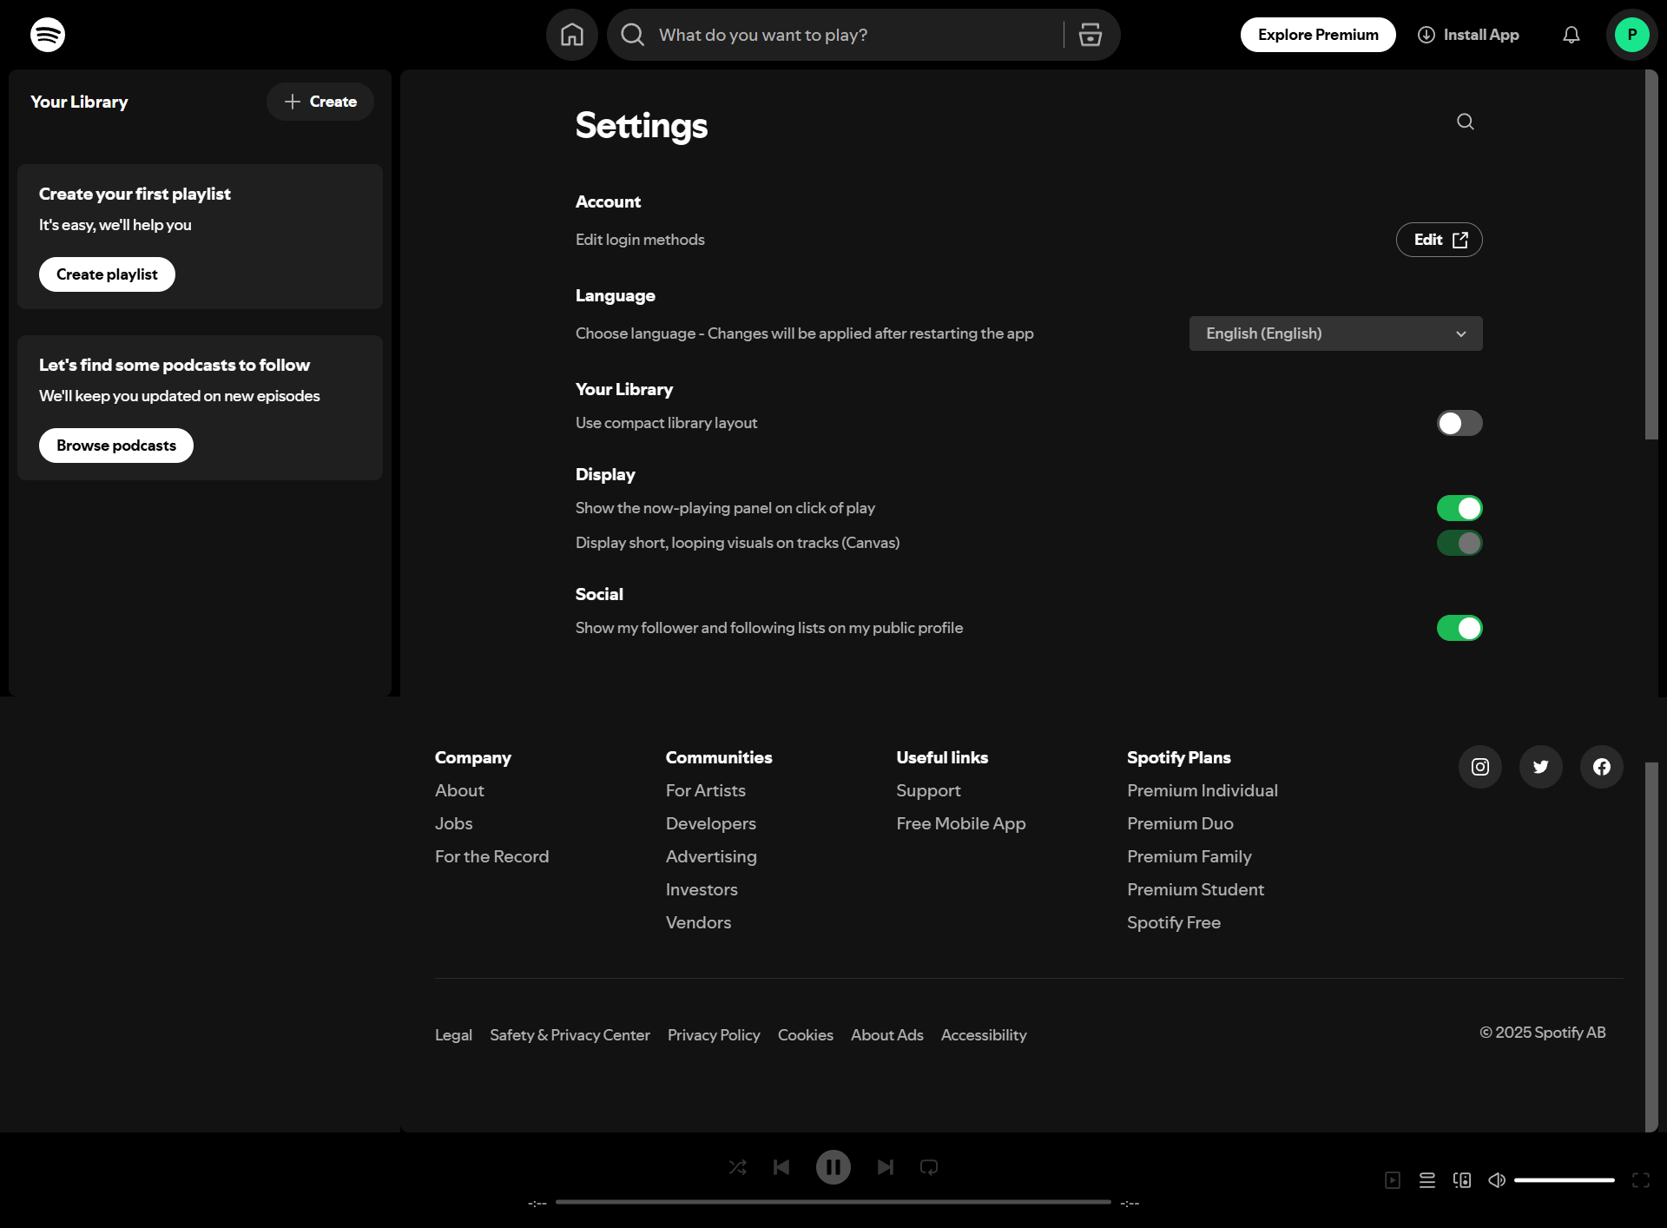This screenshot has width=1667, height=1228.
Task: Open Now Playing view icon
Action: [x=1393, y=1180]
